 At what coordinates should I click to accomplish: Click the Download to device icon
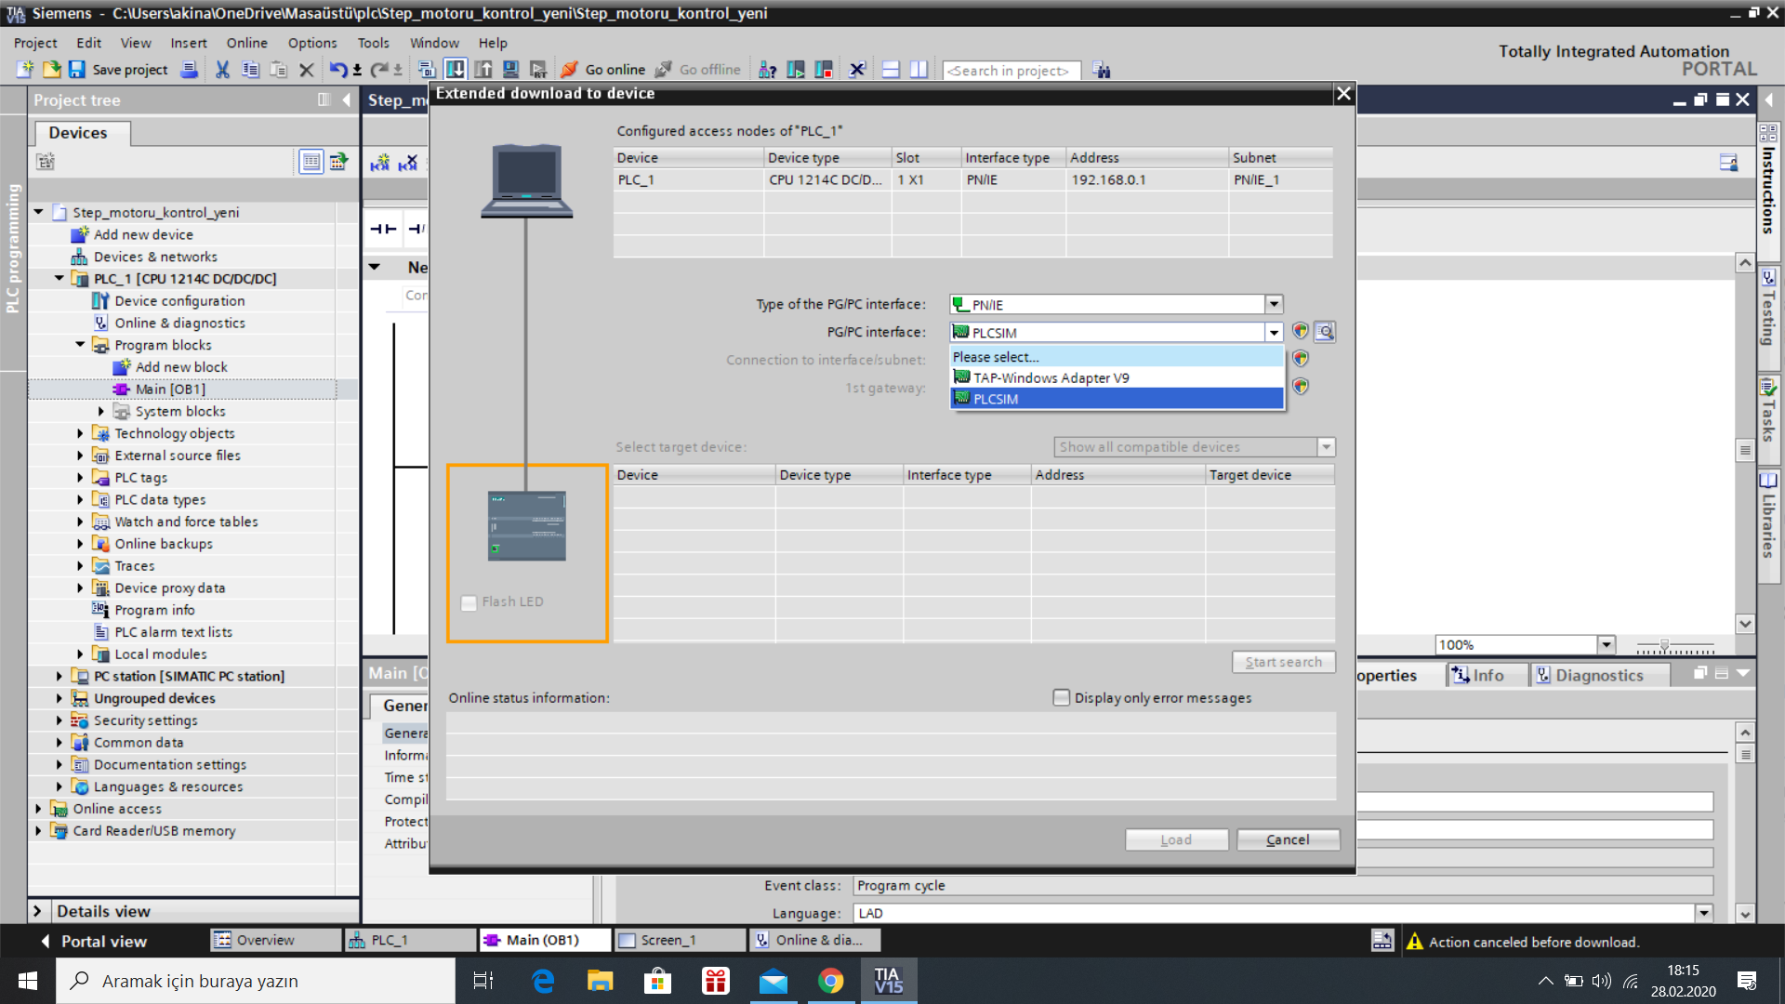point(456,70)
